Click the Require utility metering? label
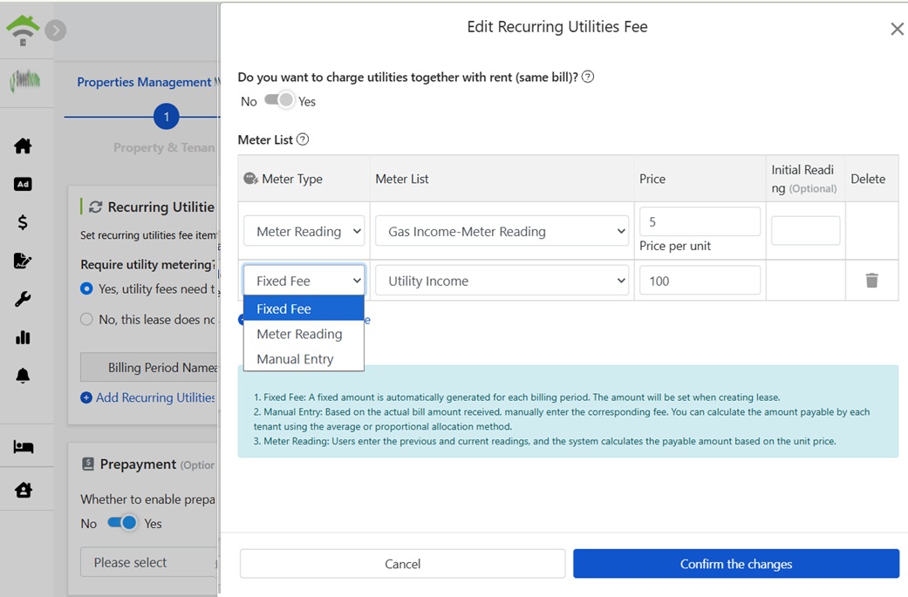Screen dimensions: 908x597 click(147, 264)
